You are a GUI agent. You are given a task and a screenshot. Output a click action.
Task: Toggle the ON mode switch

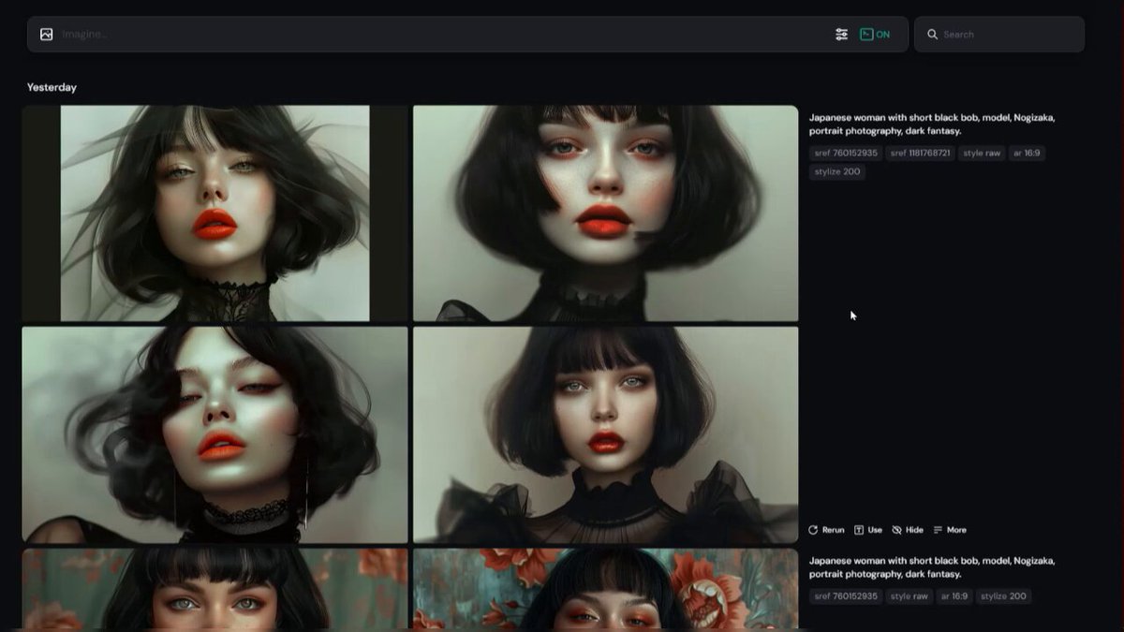(x=875, y=35)
